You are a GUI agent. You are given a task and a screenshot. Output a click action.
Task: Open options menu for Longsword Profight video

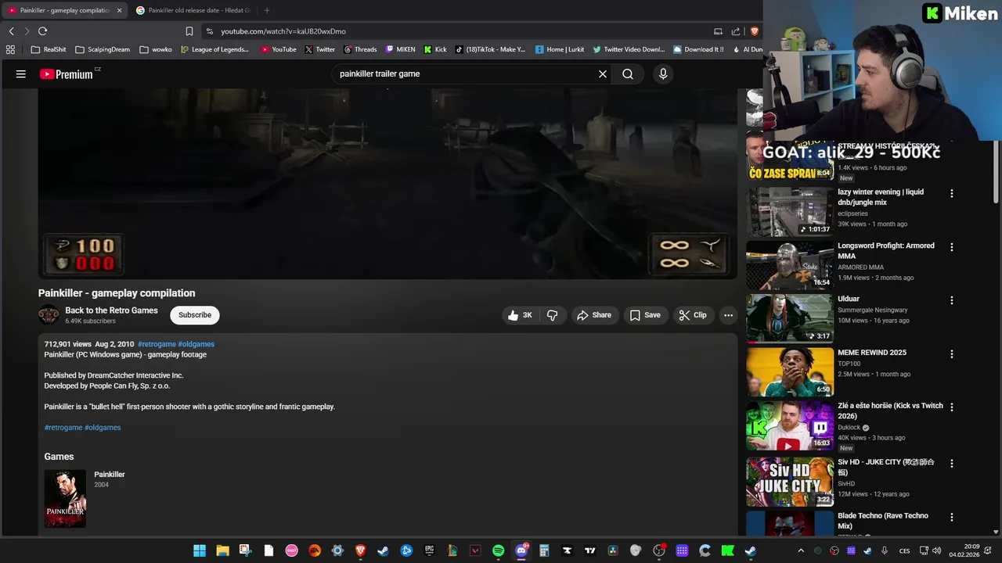click(952, 247)
